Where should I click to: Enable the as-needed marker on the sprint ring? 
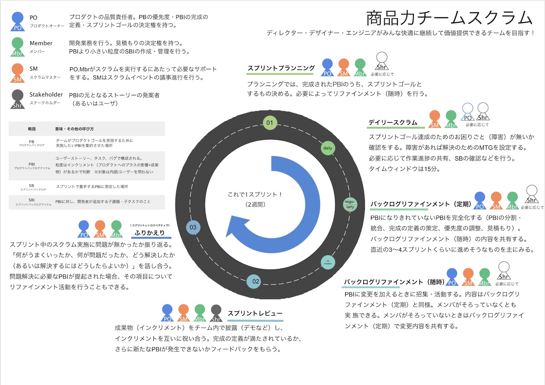[327, 263]
